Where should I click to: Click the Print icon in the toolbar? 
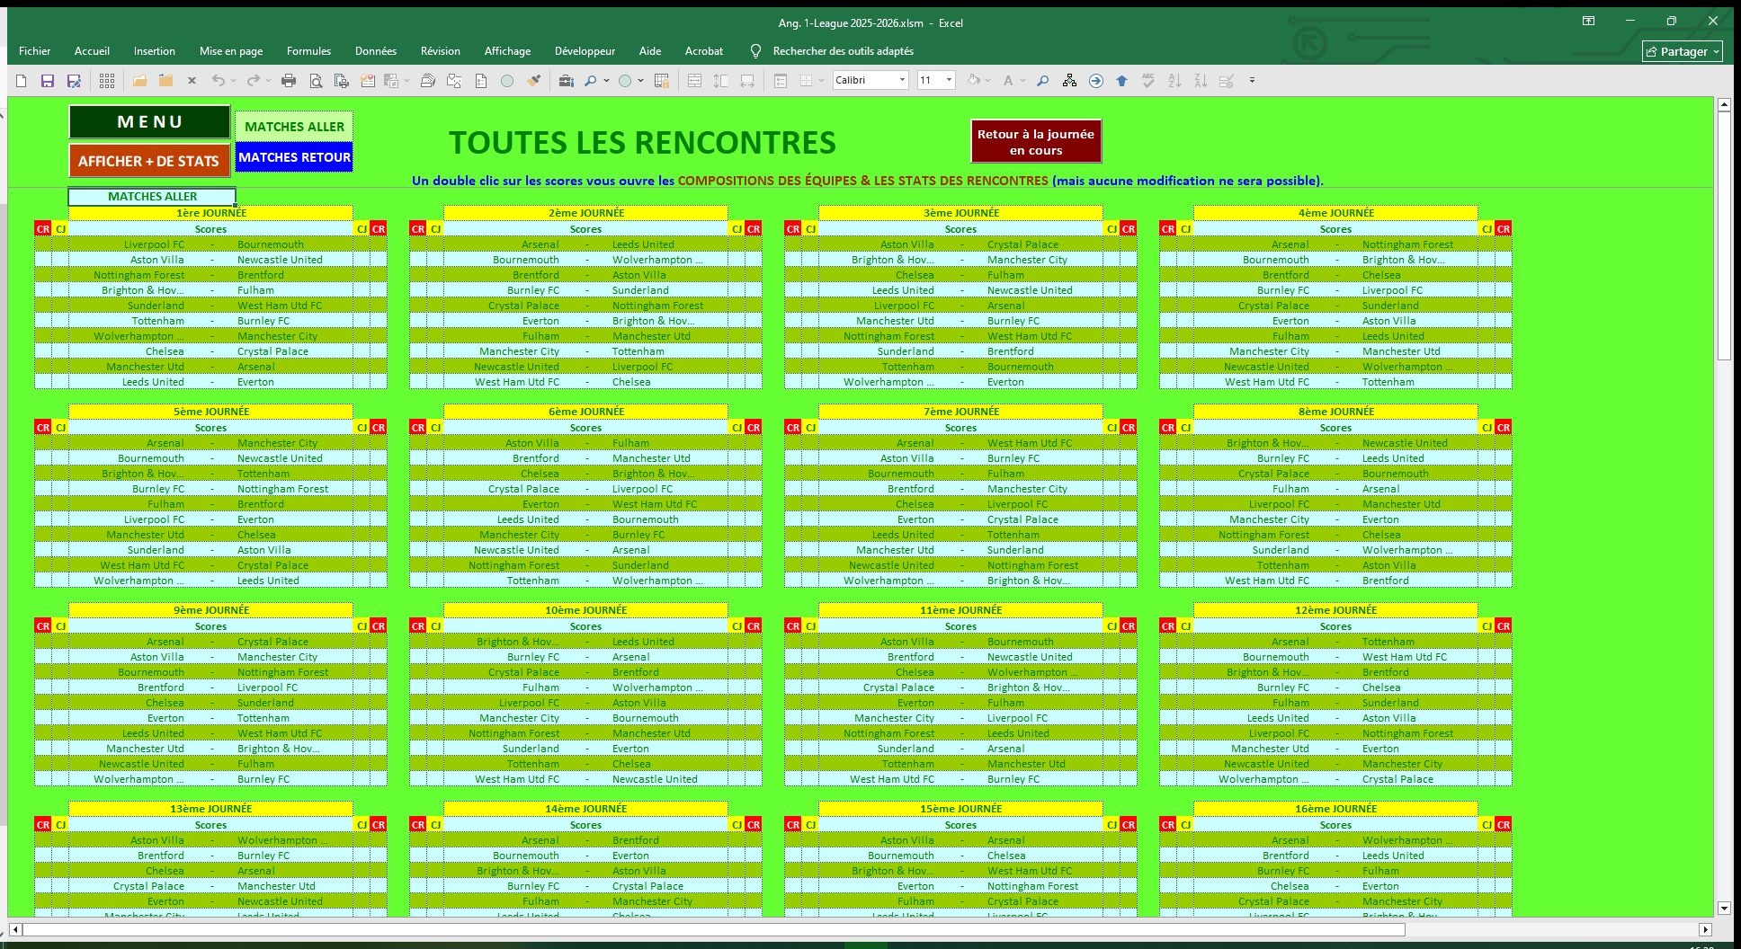click(x=289, y=81)
